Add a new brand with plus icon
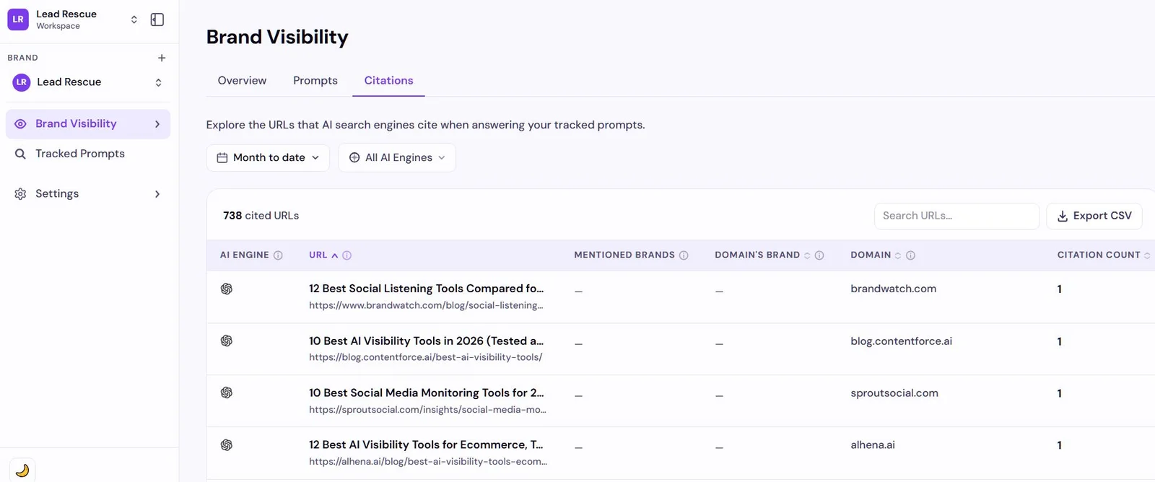 [x=162, y=58]
